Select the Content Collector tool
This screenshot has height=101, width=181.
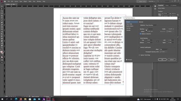pyautogui.click(x=2, y=16)
